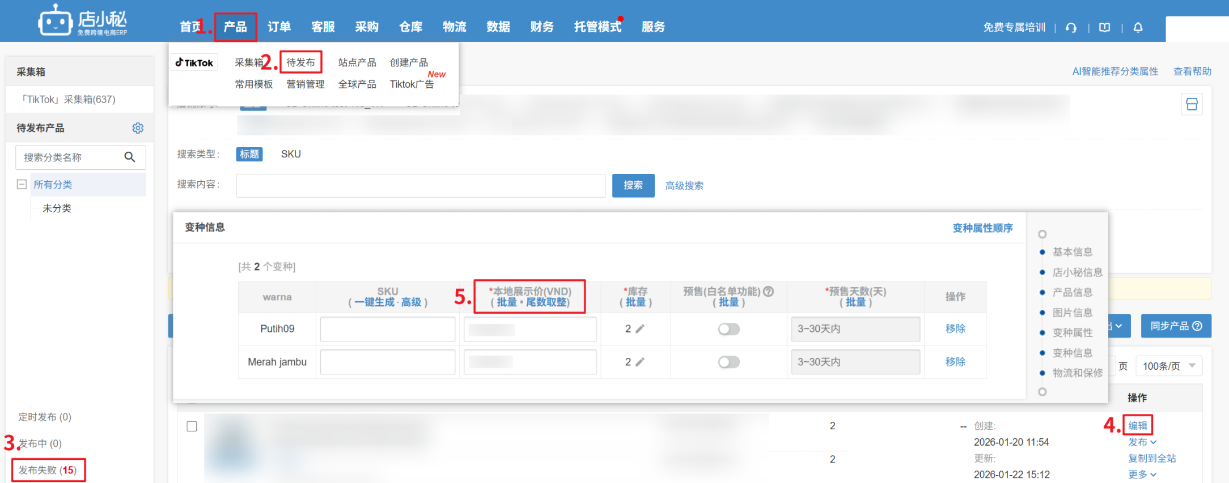
Task: Open the 产品 menu in top navigation
Action: pos(235,27)
